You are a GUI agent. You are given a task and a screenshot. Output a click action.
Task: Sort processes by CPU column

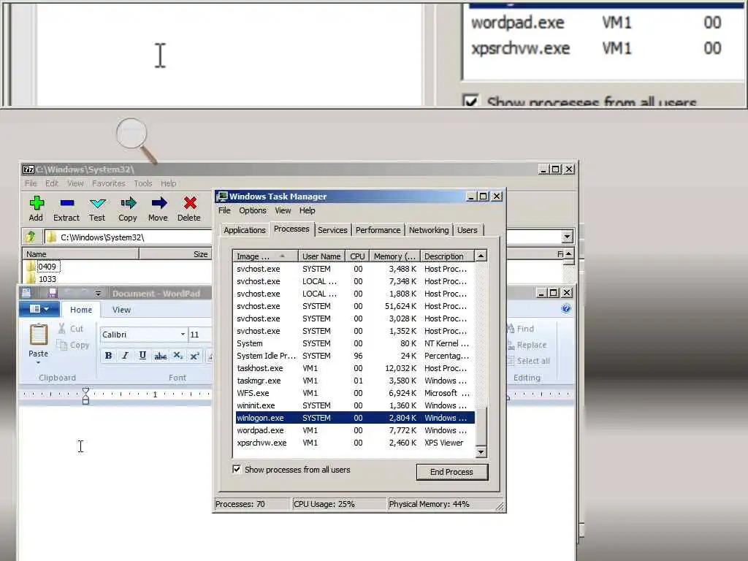[x=356, y=256]
